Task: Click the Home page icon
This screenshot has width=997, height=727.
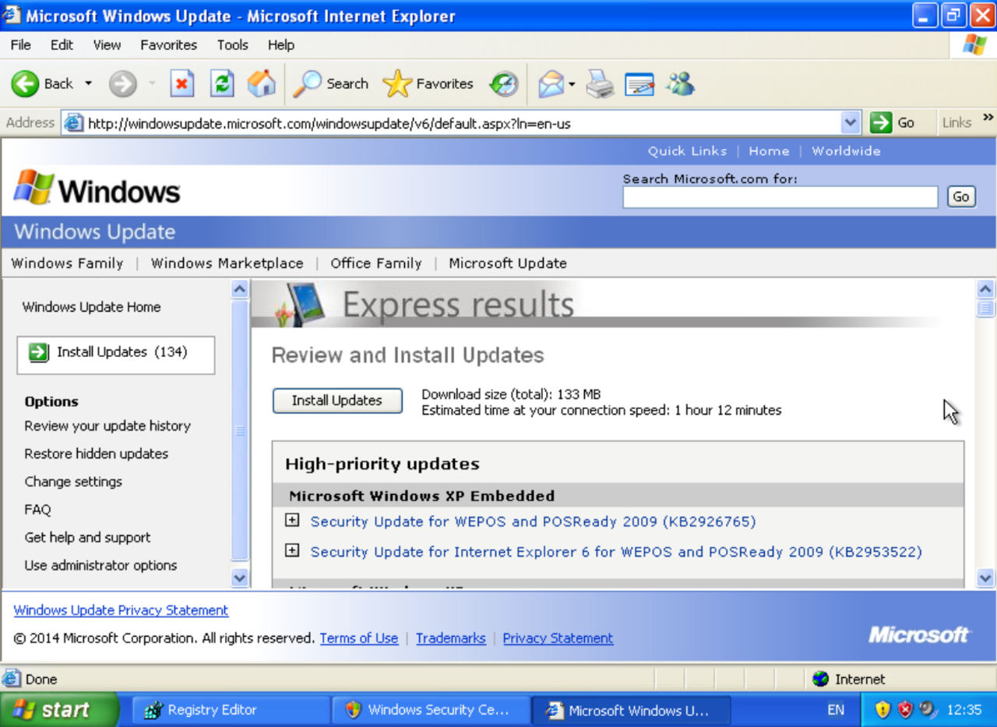Action: tap(262, 83)
